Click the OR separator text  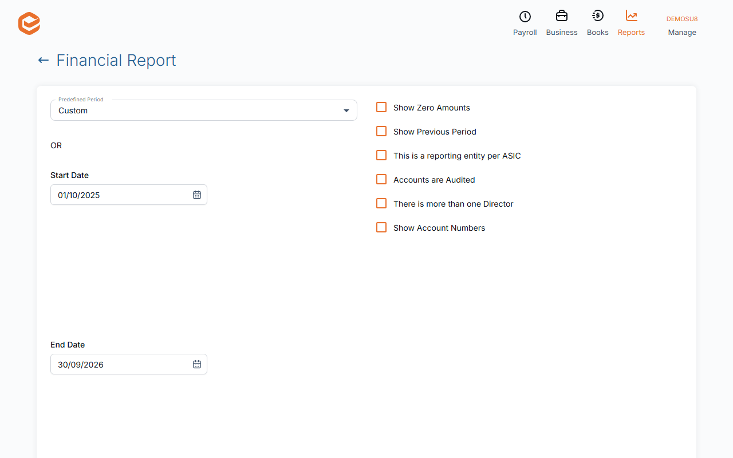(x=56, y=145)
